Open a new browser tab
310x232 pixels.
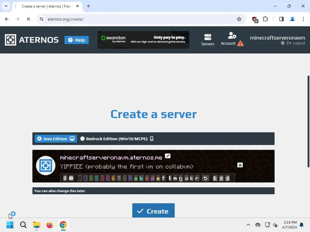point(88,6)
